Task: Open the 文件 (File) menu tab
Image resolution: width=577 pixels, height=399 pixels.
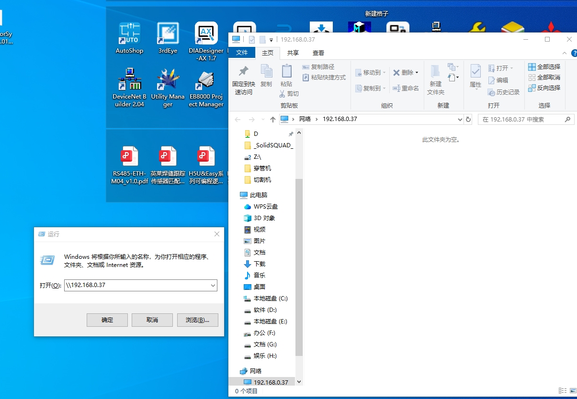Action: [242, 53]
